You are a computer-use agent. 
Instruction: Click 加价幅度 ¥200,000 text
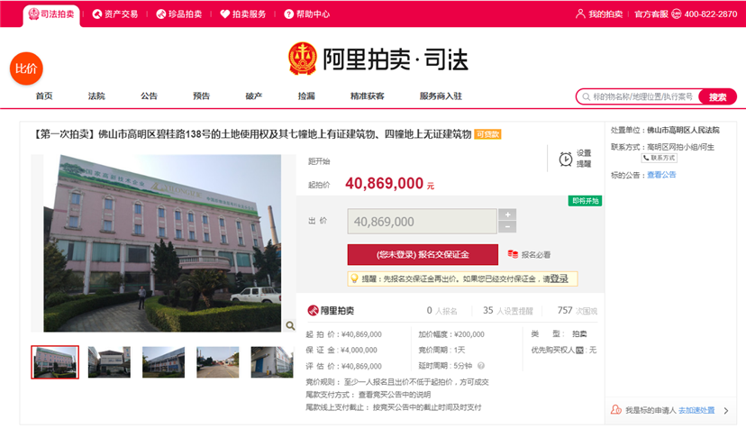click(x=451, y=334)
